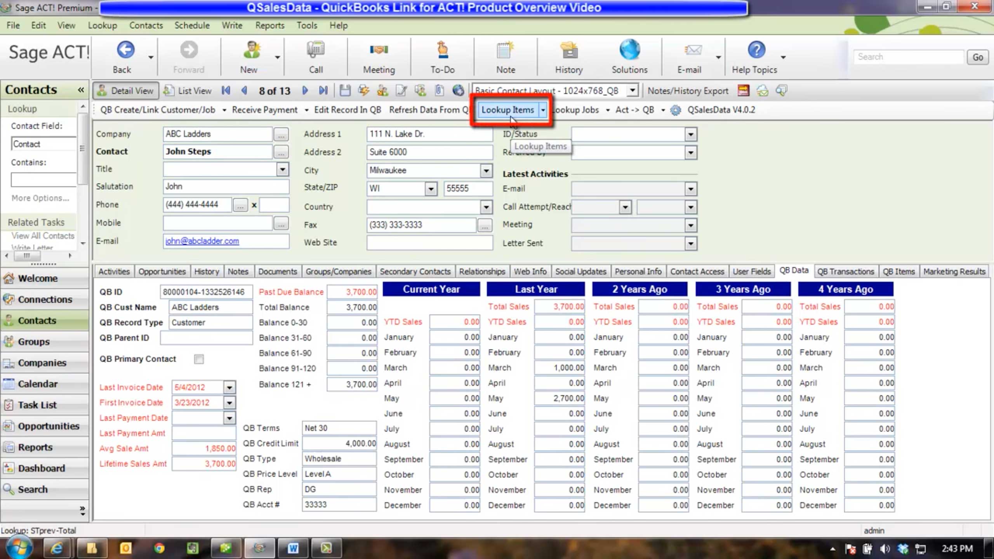994x559 pixels.
Task: Expand Receive Payment dropdown arrow
Action: coord(306,110)
